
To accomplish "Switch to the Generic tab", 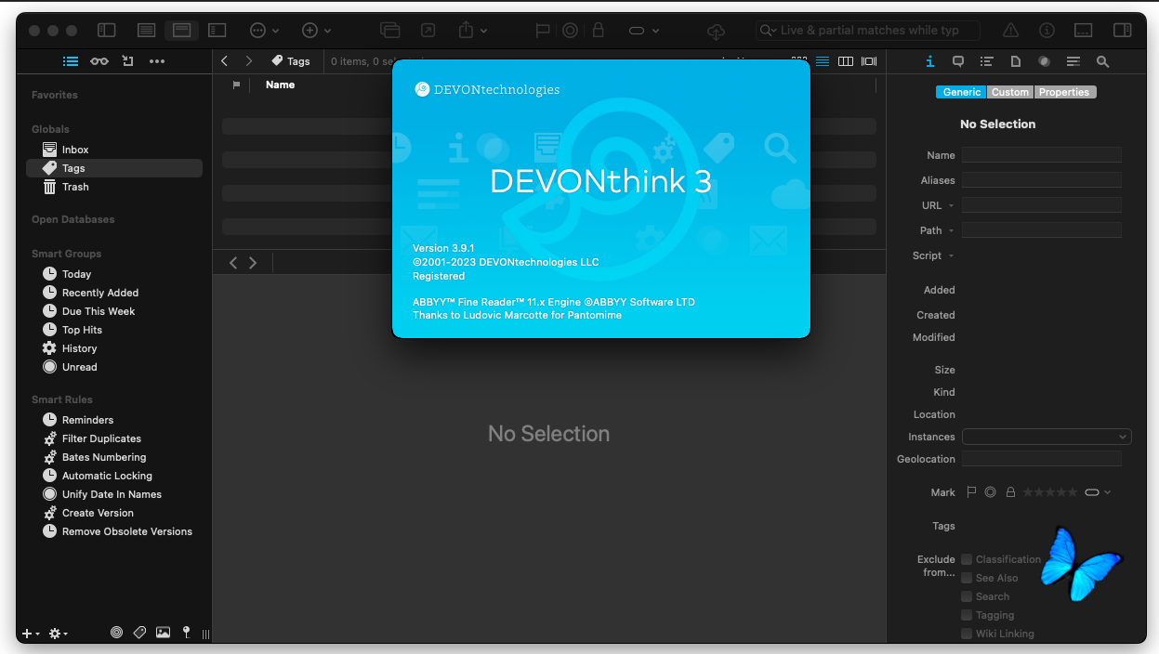I will [962, 92].
